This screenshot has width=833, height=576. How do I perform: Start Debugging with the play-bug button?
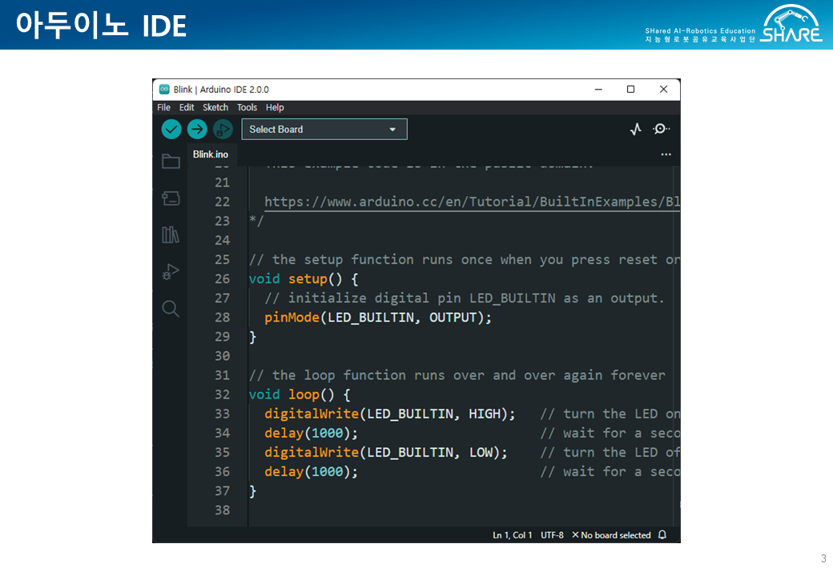223,129
